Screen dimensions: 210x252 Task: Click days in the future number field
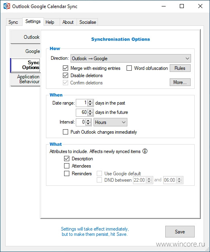[x=82, y=112]
